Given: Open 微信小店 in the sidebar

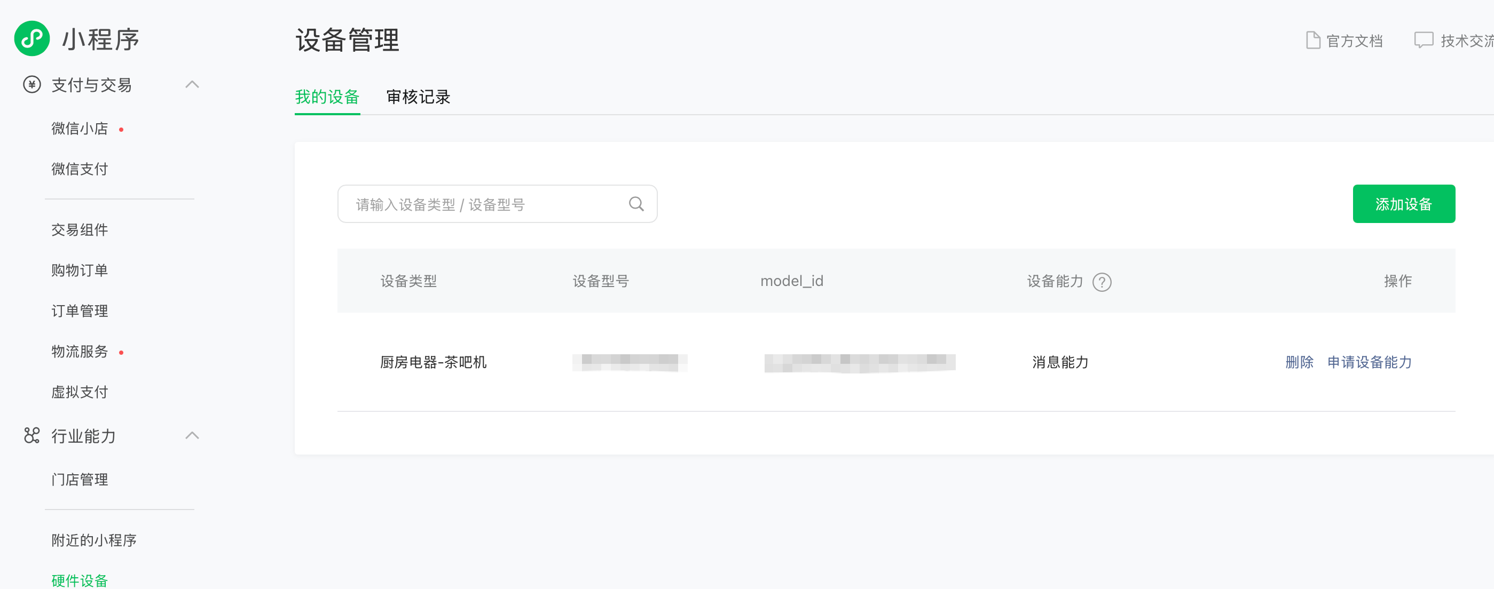Looking at the screenshot, I should coord(80,129).
